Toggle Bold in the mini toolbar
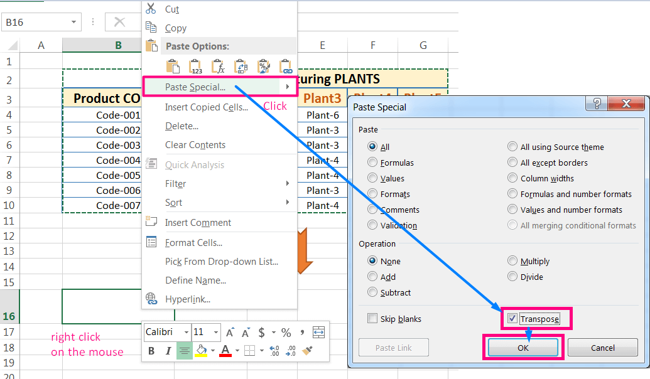Image resolution: width=650 pixels, height=379 pixels. (151, 351)
